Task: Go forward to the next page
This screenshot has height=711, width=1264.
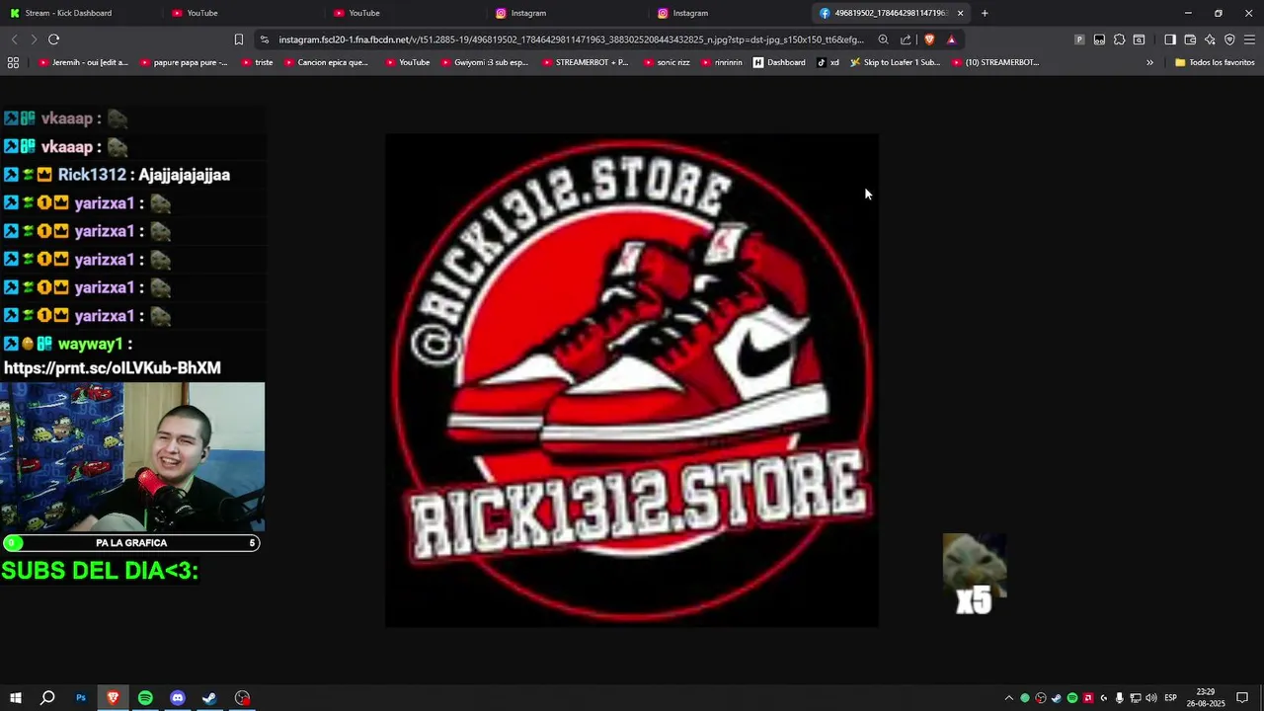Action: 34,39
